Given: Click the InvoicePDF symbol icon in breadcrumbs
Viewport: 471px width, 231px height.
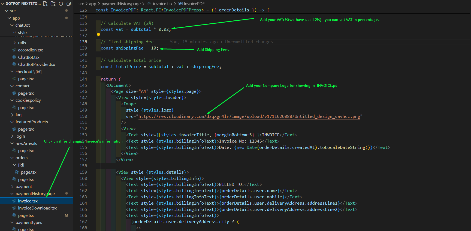Looking at the screenshot, I should (180, 4).
